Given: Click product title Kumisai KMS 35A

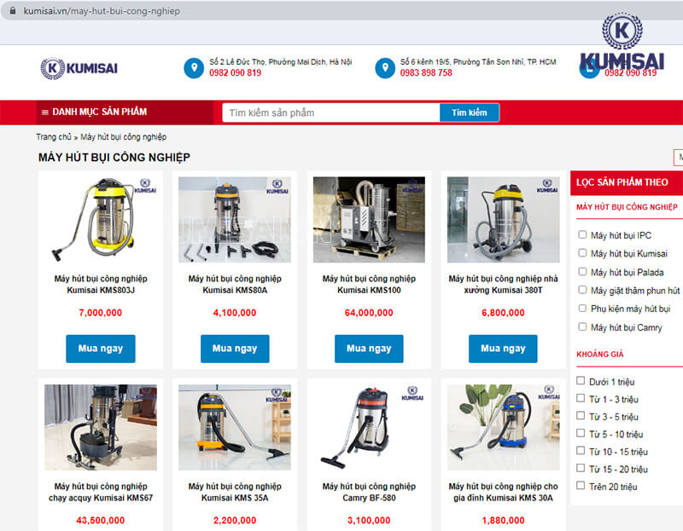Looking at the screenshot, I should pyautogui.click(x=235, y=492).
